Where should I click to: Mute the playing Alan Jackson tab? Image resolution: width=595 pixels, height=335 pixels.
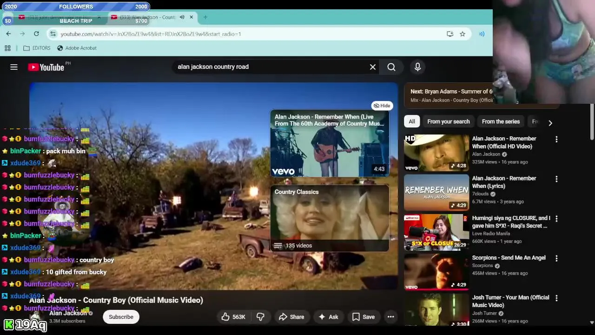coord(182,17)
